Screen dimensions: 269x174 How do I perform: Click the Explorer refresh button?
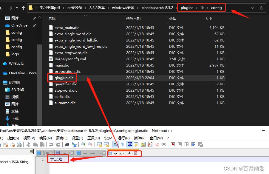(262, 8)
